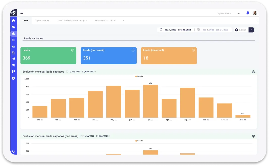
Task: Show info for Evolución mensual leads captados chart
Action: point(253,72)
